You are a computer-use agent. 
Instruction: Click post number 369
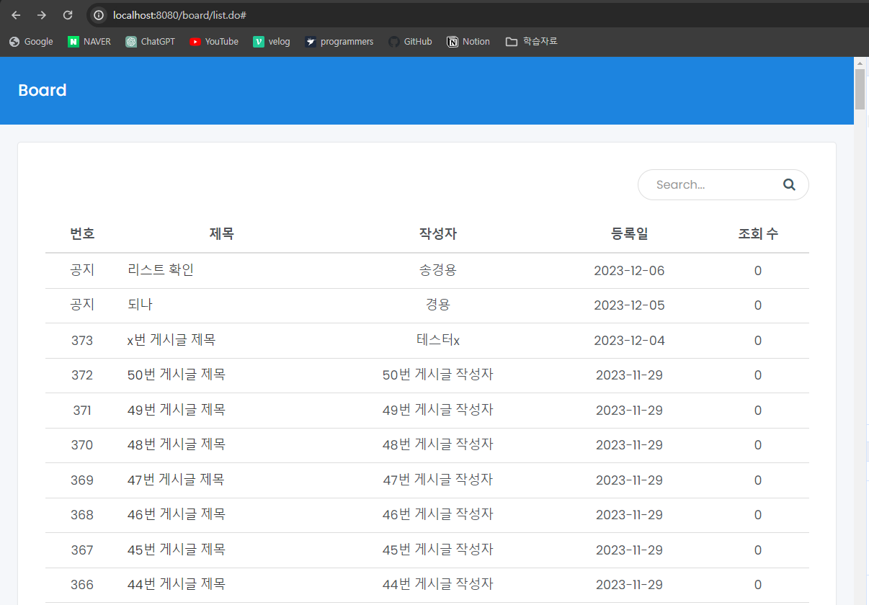tap(82, 480)
